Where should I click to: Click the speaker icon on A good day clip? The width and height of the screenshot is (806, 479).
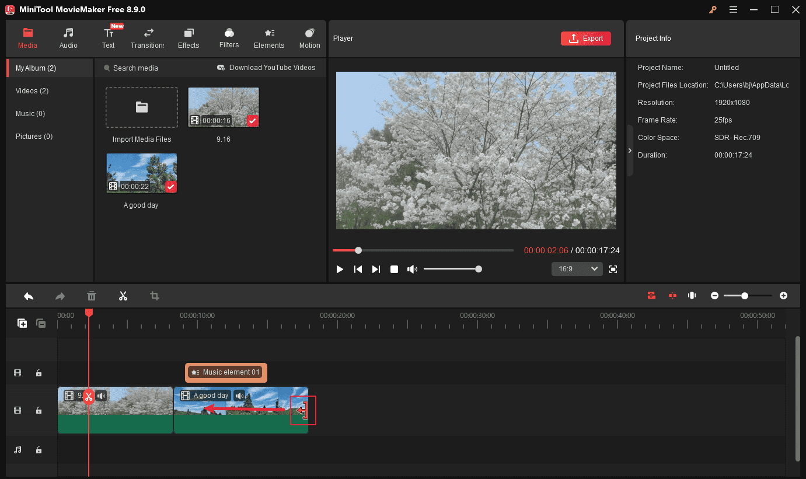coord(239,396)
